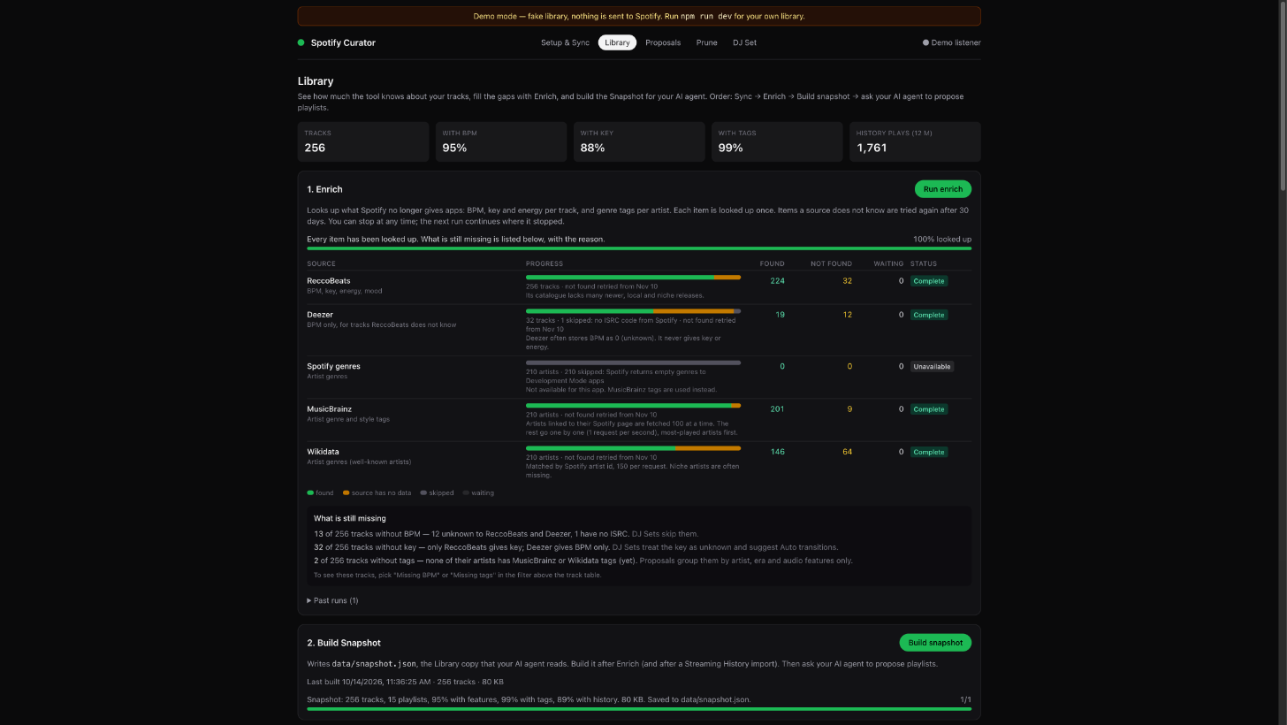Screen dimensions: 1287x725
Task: Click the Run enrich button
Action: pos(943,189)
